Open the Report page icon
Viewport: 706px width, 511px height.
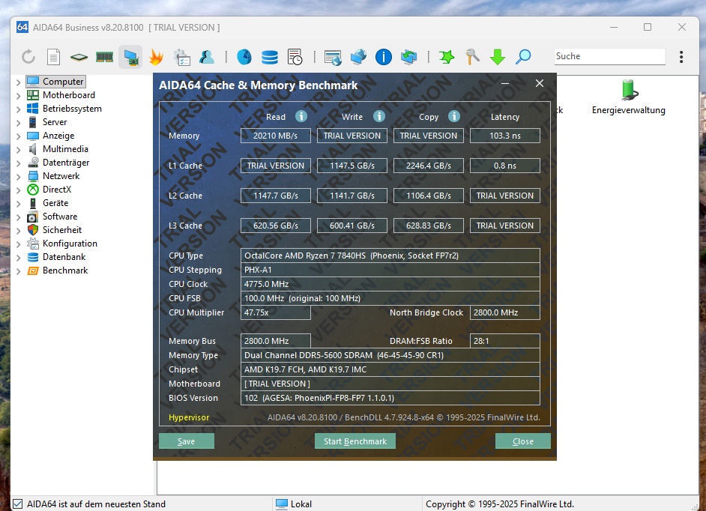53,57
